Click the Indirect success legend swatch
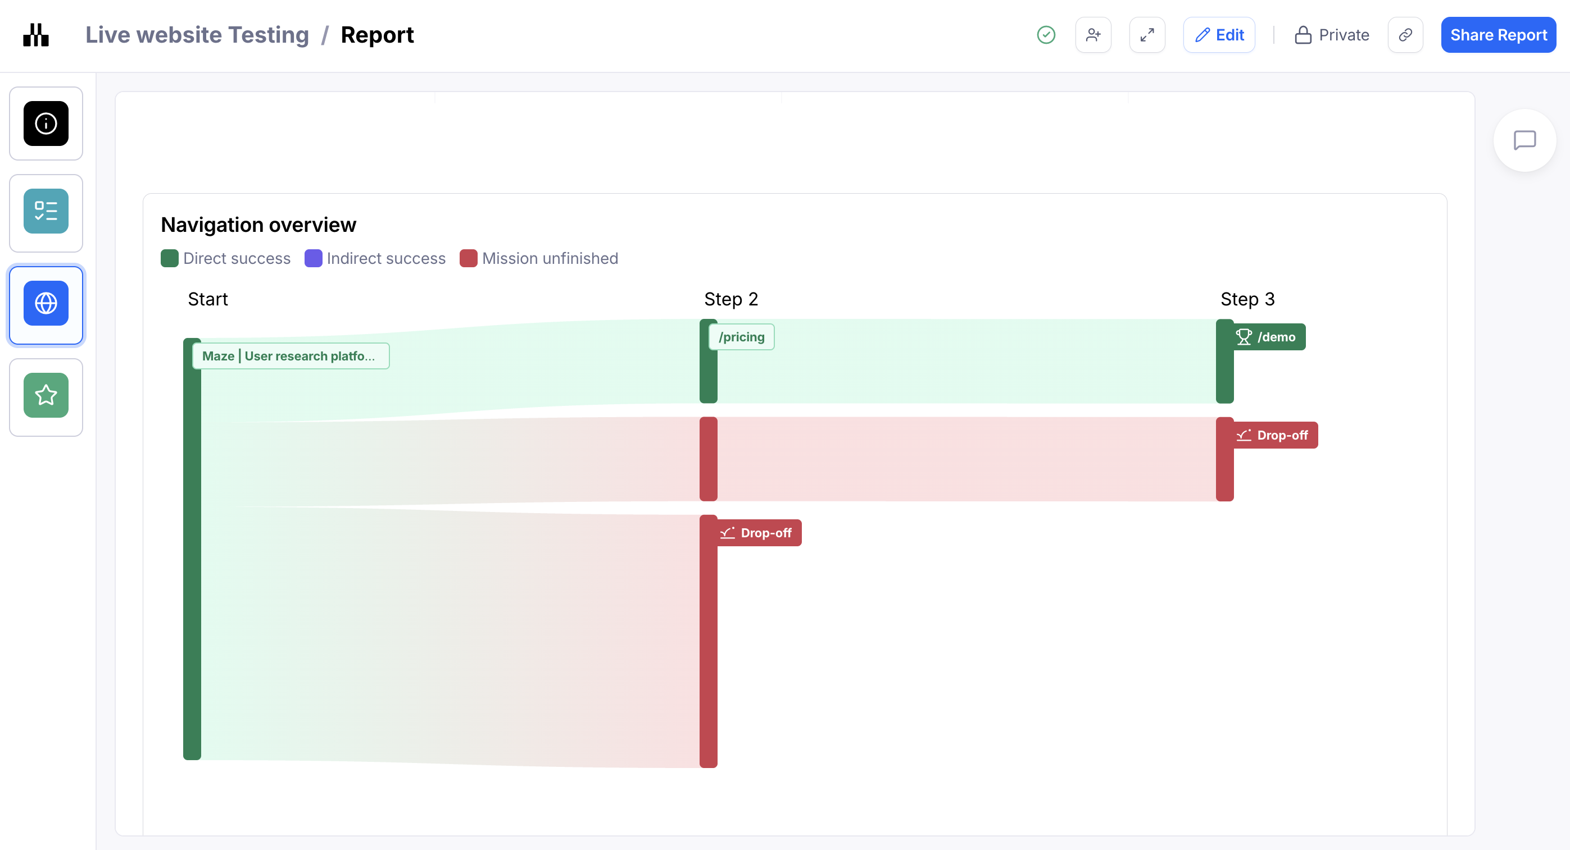 point(313,258)
